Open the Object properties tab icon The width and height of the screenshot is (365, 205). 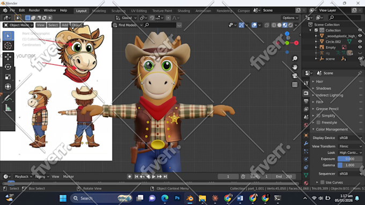306,135
